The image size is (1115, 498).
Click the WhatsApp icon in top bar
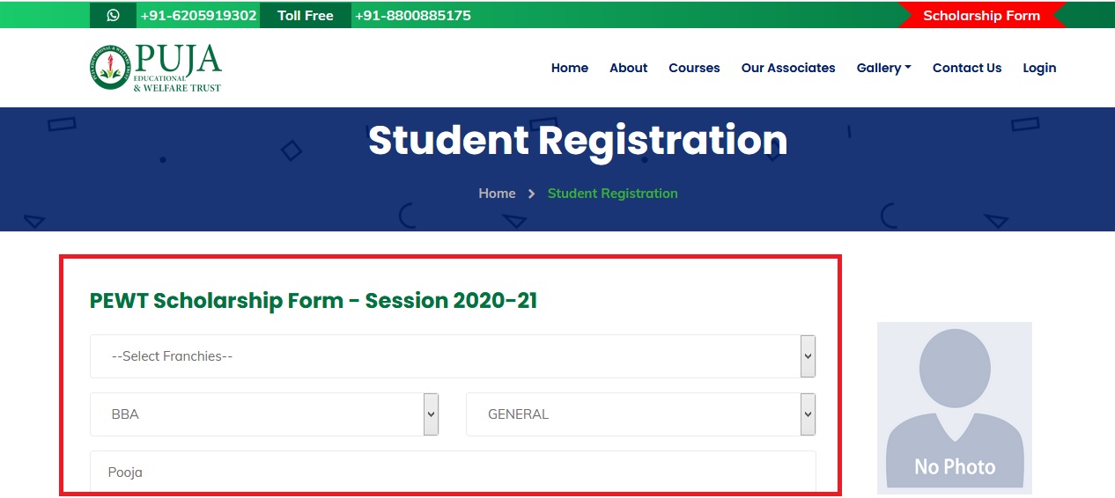[113, 15]
